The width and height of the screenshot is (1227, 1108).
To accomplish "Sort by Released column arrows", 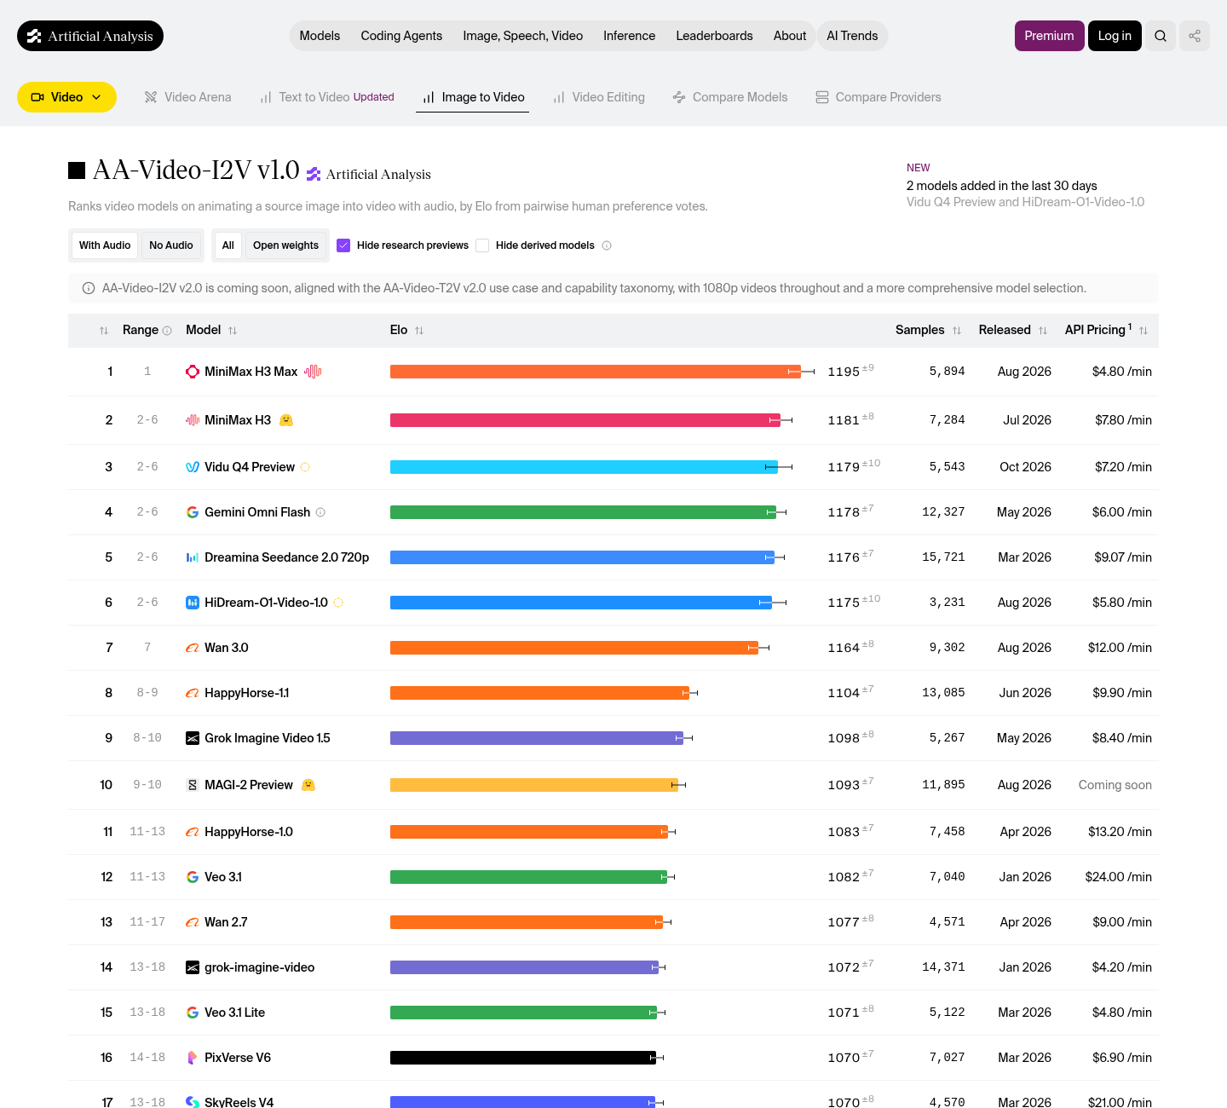I will pos(1043,331).
